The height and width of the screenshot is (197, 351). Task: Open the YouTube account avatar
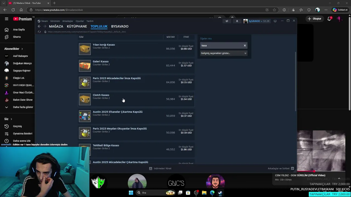point(339,19)
